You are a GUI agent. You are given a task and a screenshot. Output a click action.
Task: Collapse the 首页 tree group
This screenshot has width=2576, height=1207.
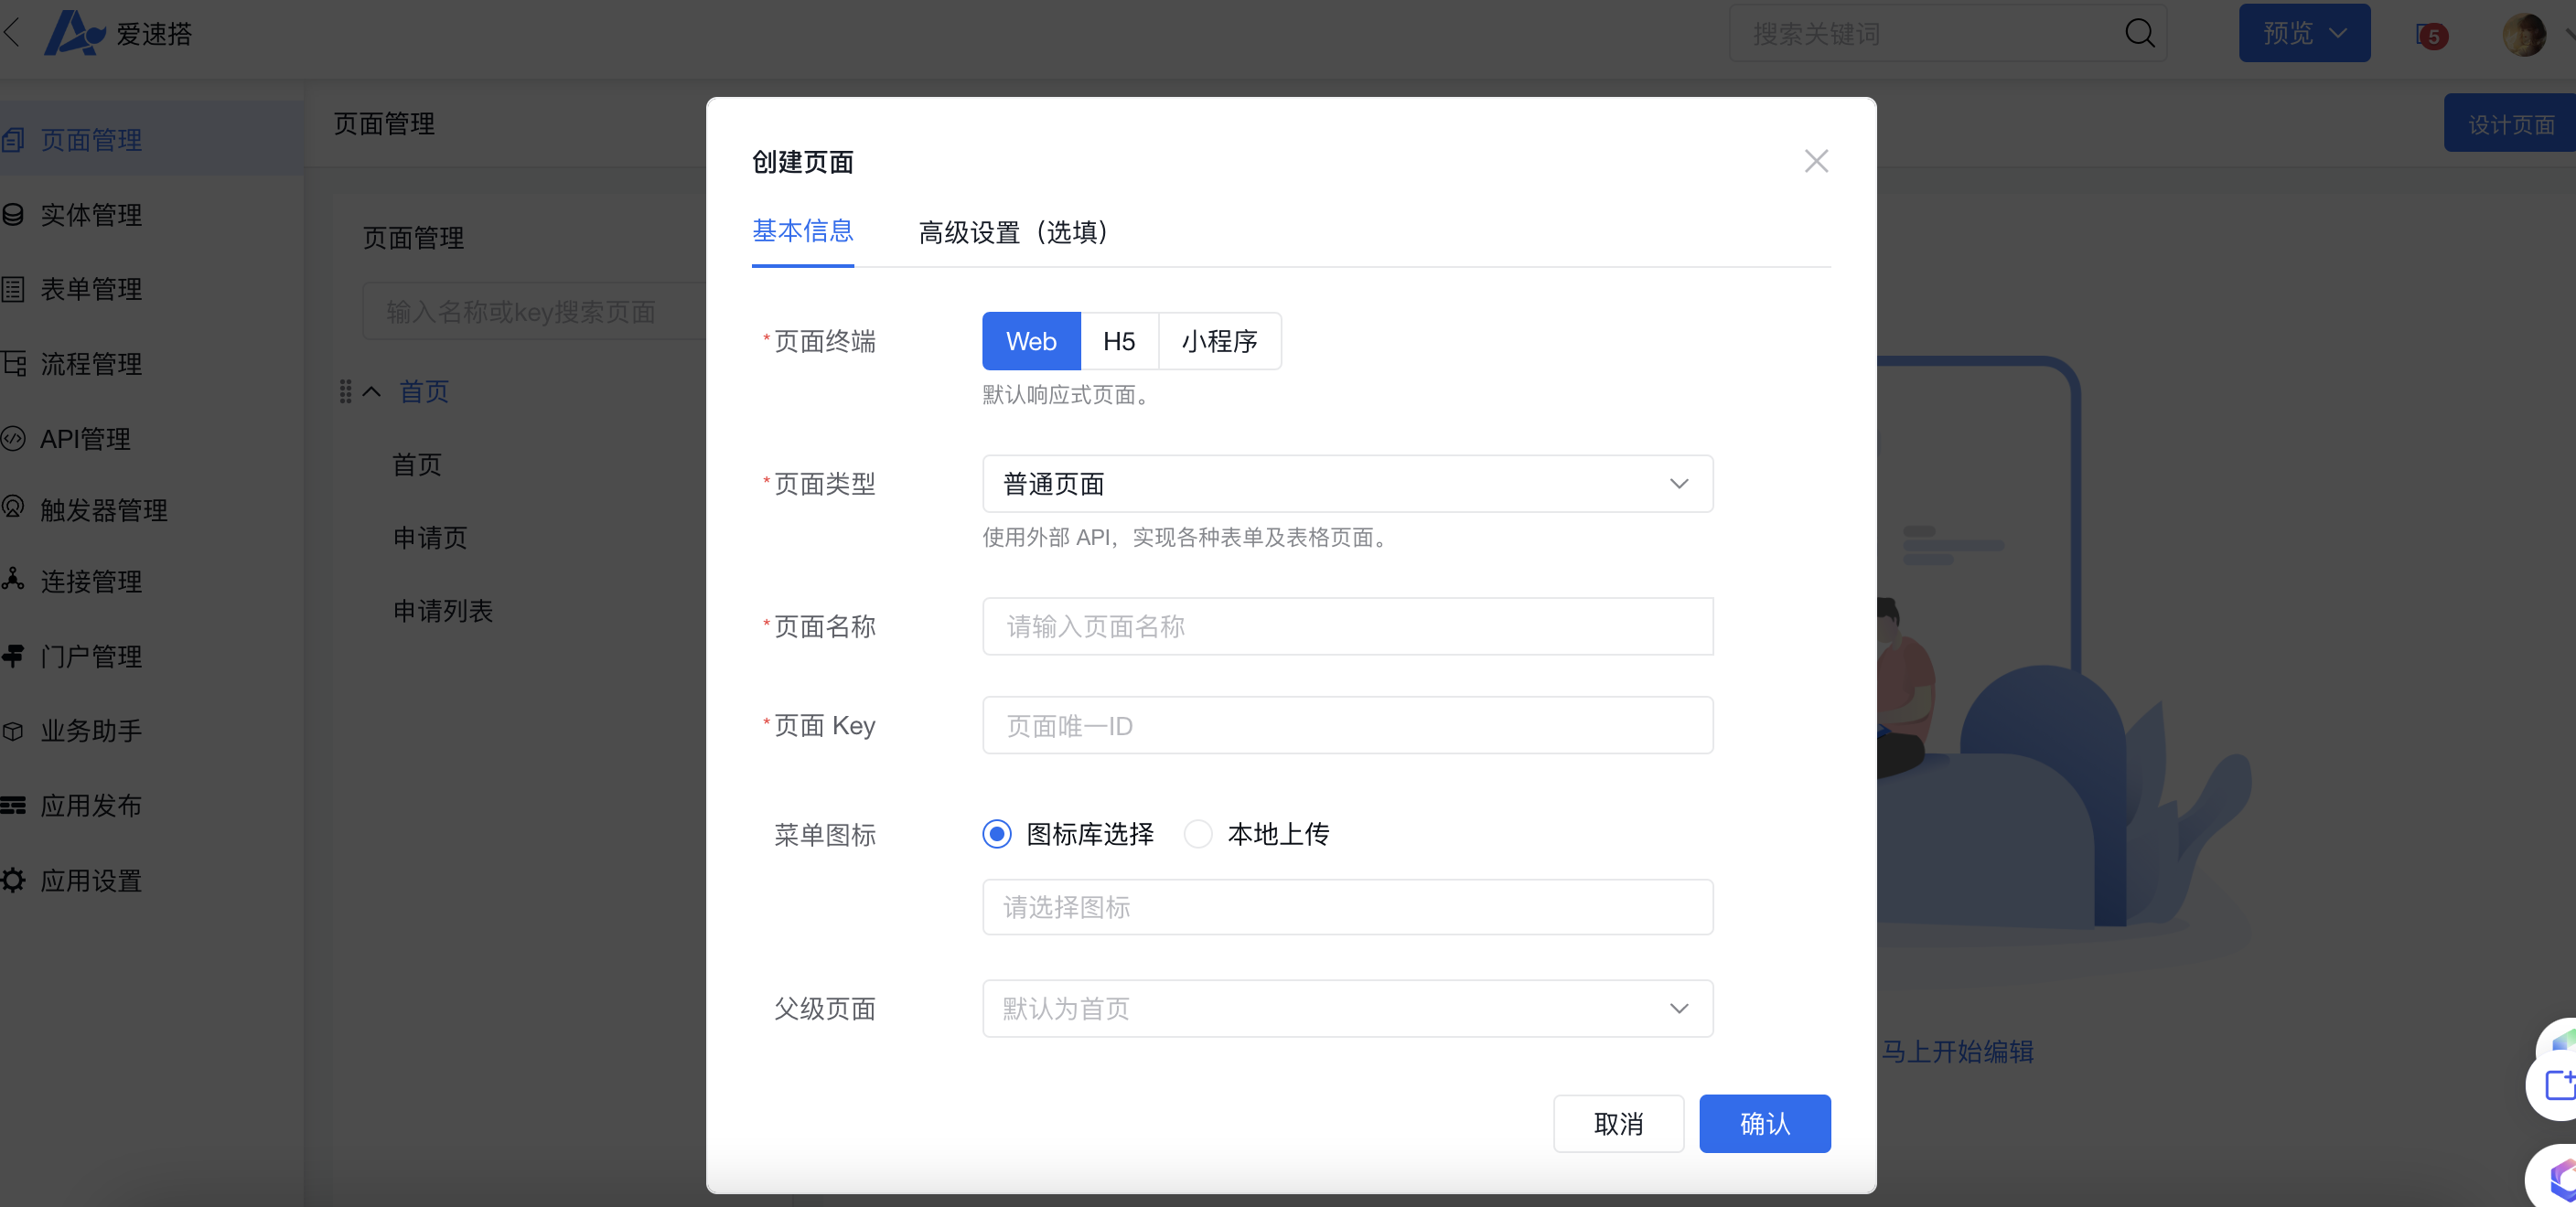coord(372,391)
